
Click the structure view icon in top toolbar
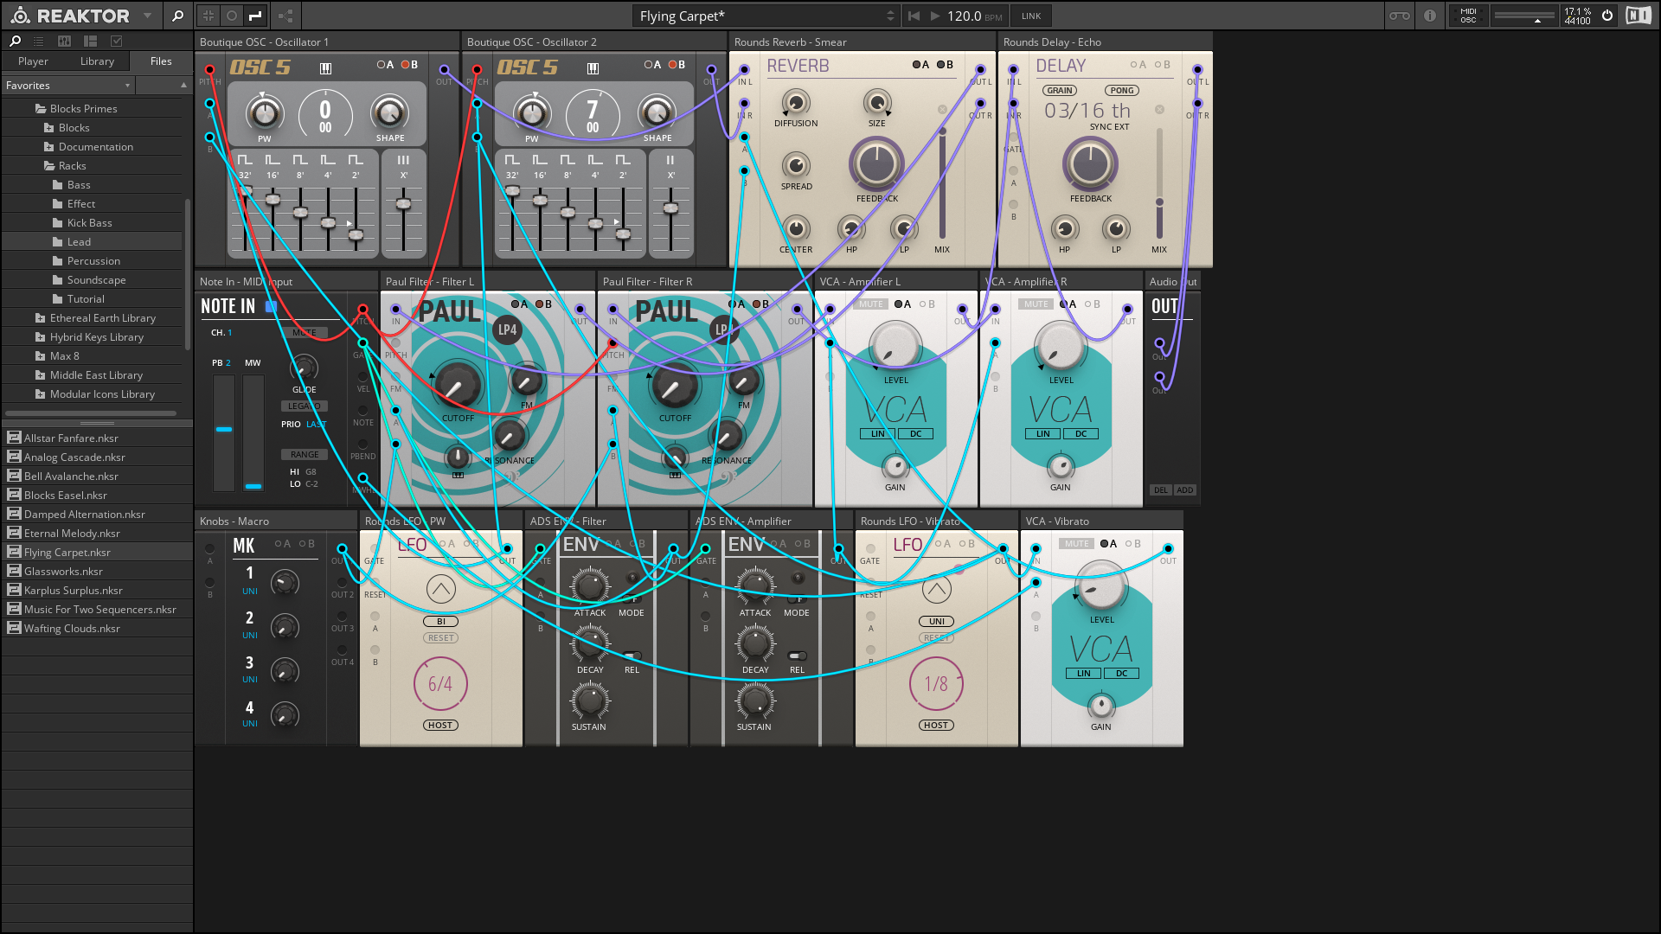coord(285,16)
